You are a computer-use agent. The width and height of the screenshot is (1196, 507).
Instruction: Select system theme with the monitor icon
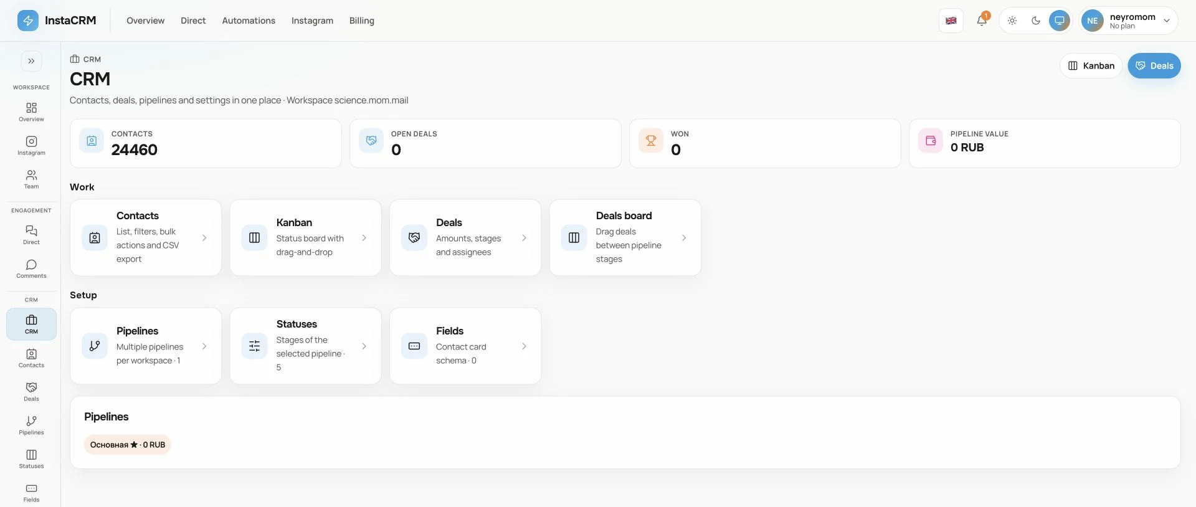click(1059, 21)
